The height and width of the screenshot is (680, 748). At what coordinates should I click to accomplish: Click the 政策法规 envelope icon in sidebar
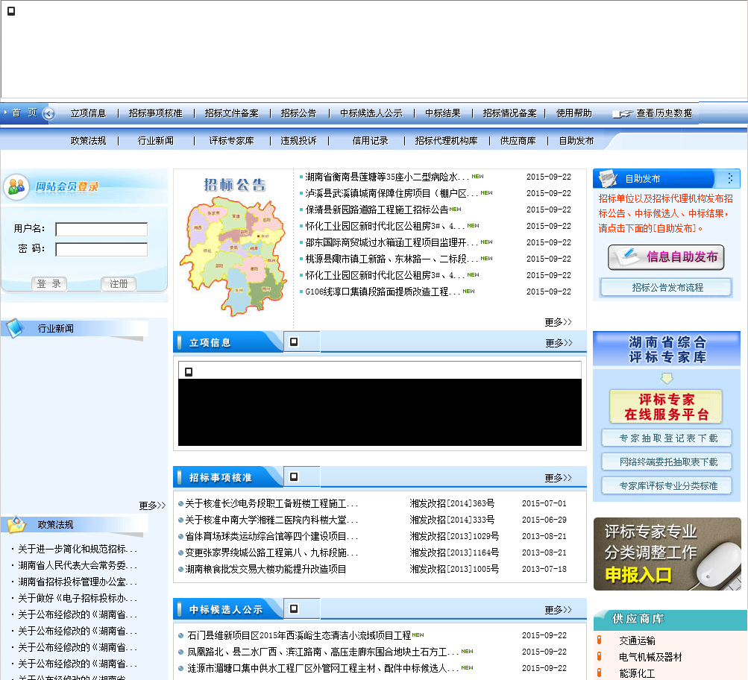[x=16, y=524]
